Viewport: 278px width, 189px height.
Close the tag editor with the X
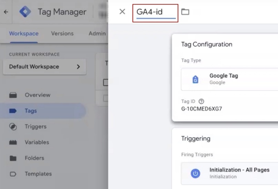pos(122,12)
